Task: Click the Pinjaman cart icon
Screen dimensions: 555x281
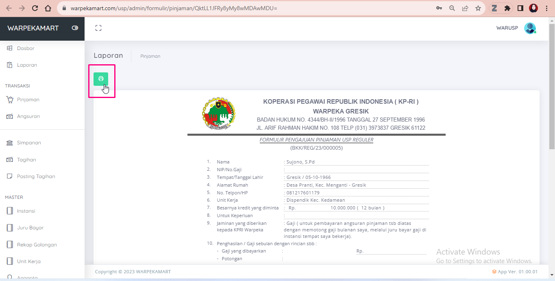Action: click(10, 100)
